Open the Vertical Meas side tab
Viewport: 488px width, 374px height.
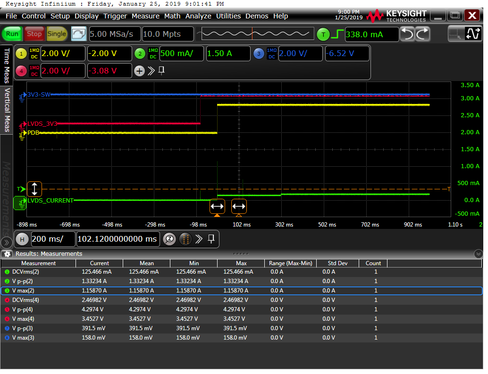click(x=7, y=110)
